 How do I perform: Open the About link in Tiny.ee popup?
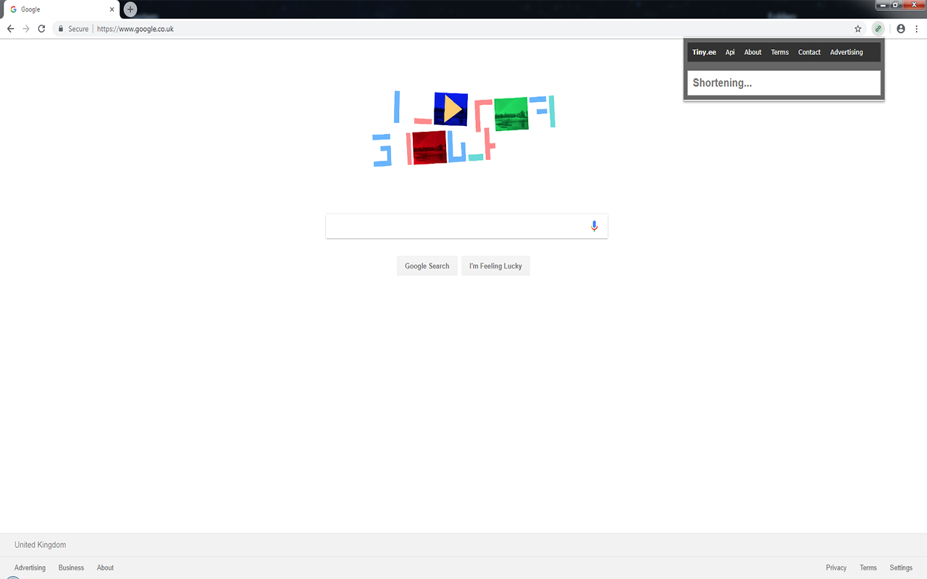(753, 52)
